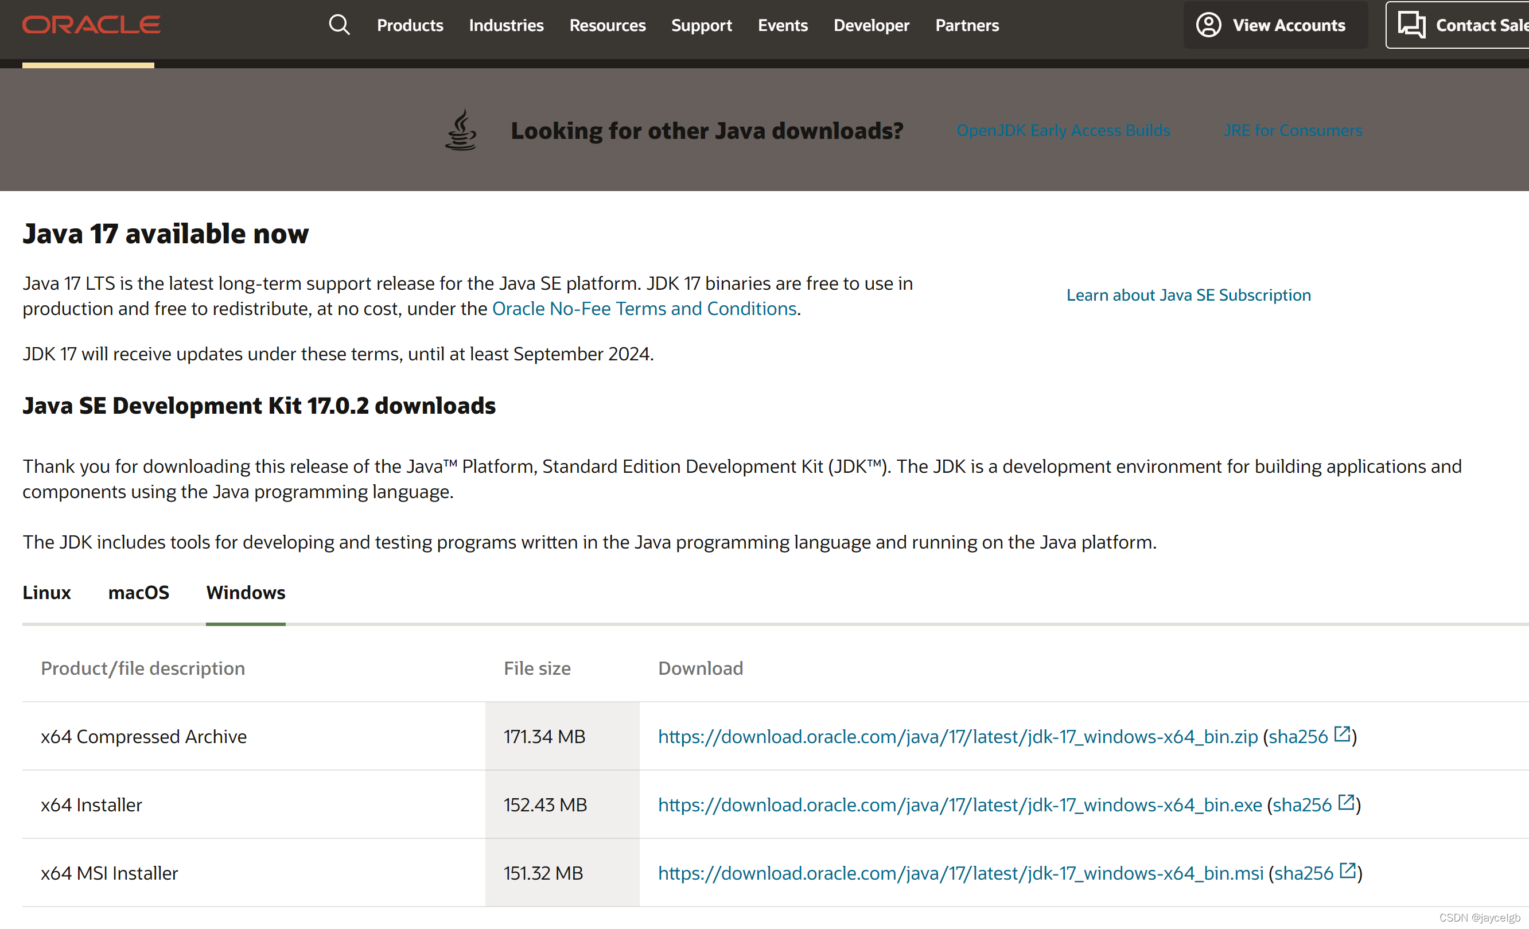Switch to the macOS tab

138,593
